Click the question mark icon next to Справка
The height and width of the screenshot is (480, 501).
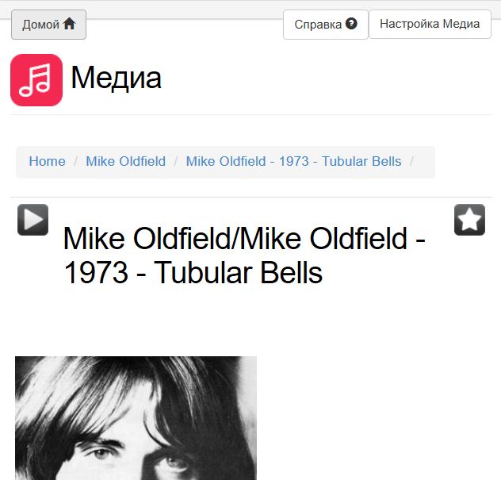click(351, 24)
